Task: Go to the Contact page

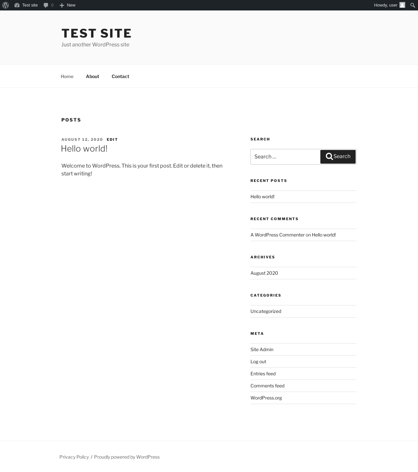Action: click(120, 76)
